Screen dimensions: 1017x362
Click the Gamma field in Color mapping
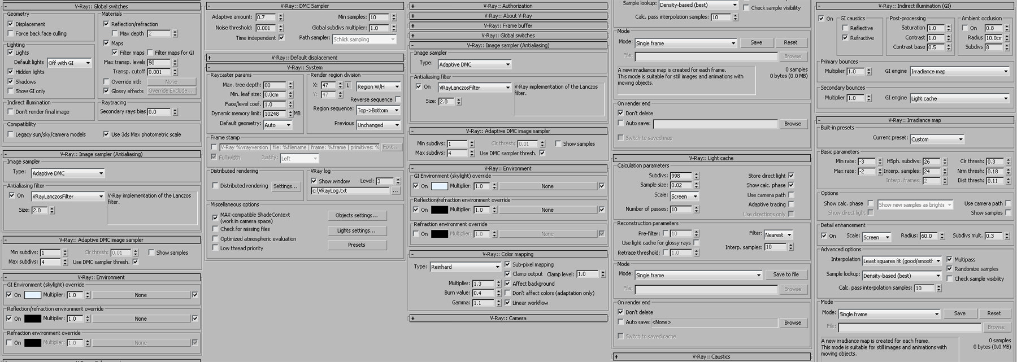[483, 303]
